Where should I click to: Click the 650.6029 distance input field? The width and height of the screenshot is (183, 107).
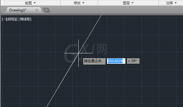tap(116, 61)
